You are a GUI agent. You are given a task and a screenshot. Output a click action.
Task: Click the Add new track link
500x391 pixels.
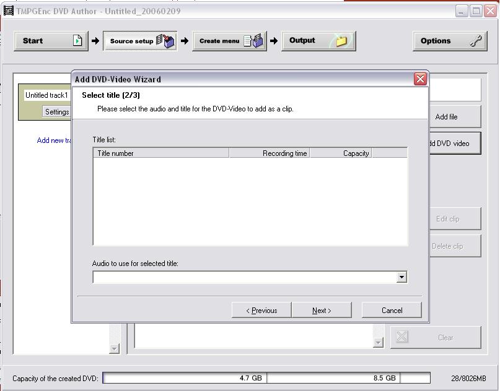coord(54,140)
